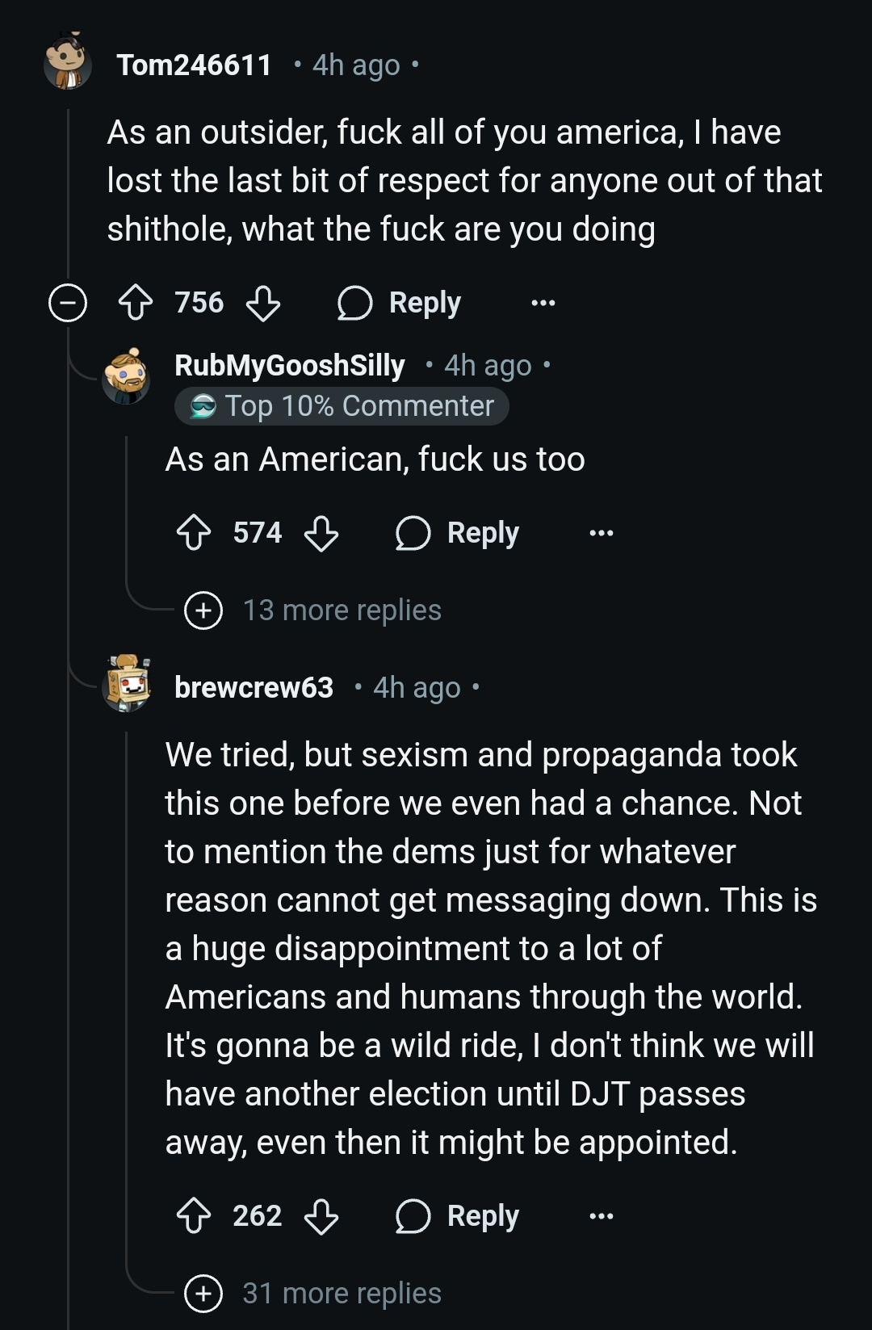Reply to brewcrew63's comment
872x1330 pixels.
[x=458, y=1216]
